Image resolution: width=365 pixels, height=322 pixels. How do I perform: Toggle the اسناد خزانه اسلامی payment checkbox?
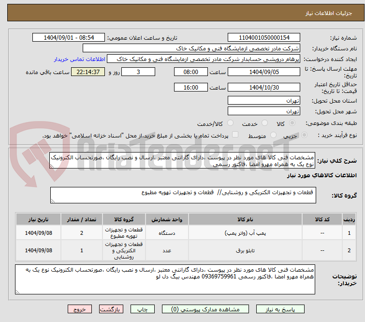235,135
